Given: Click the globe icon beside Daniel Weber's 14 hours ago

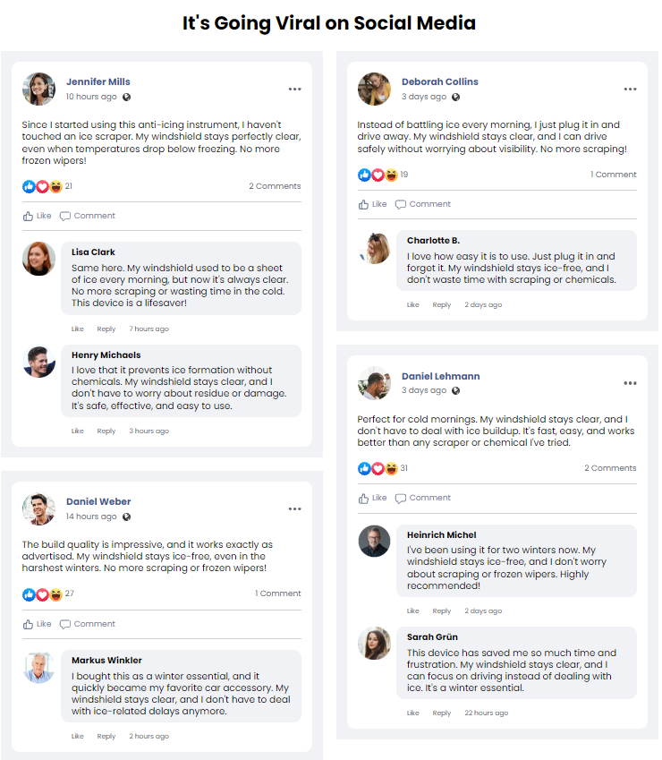Looking at the screenshot, I should coord(126,517).
